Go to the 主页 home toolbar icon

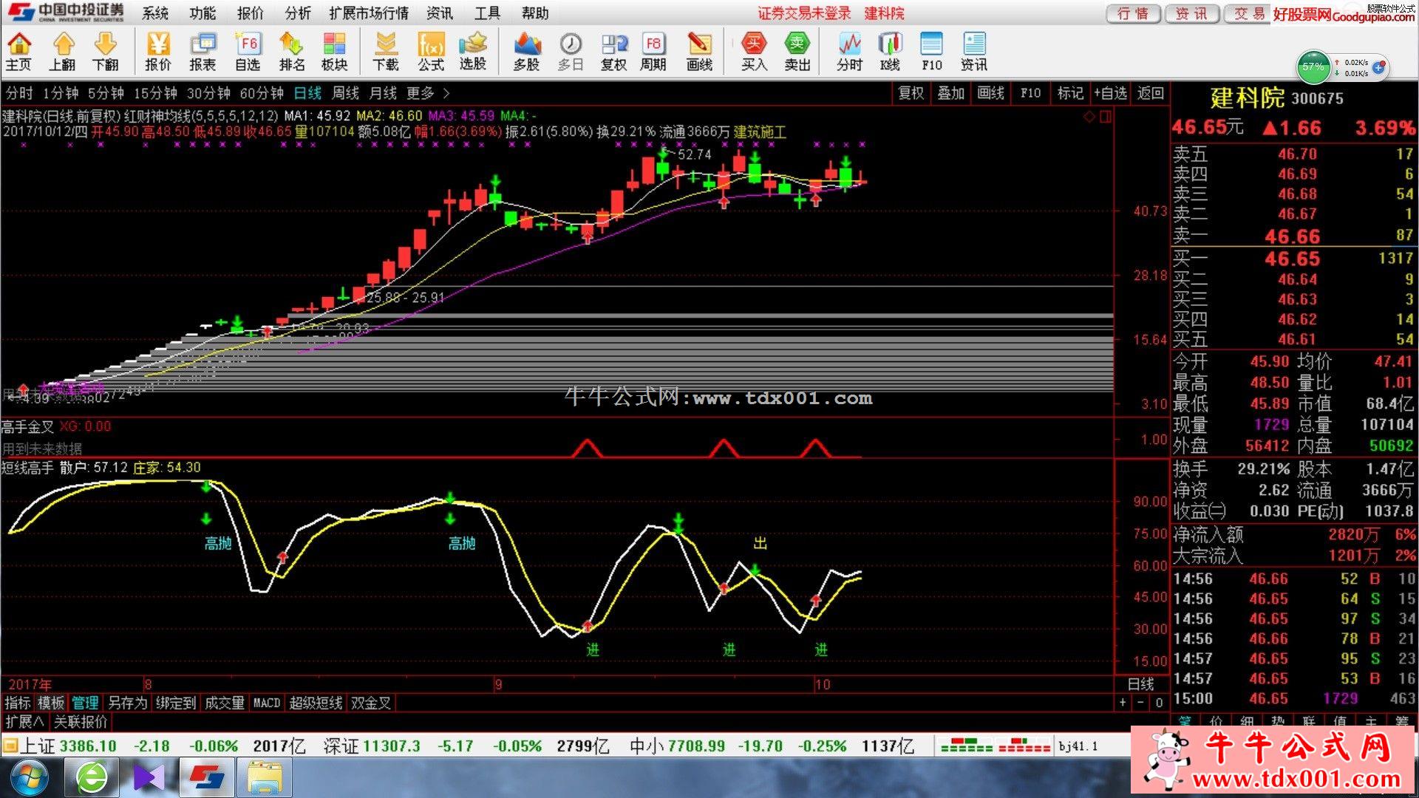click(x=19, y=52)
